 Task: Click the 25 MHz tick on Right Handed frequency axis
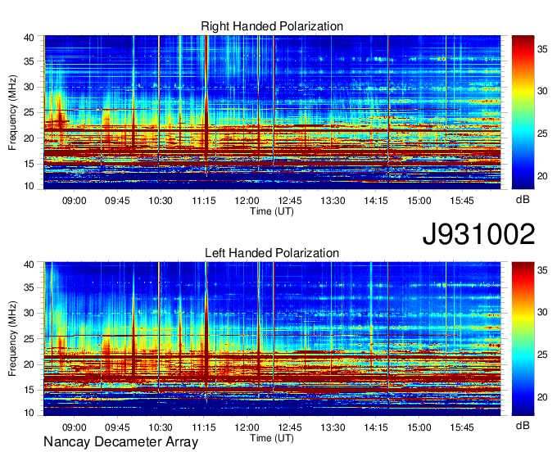[x=29, y=112]
